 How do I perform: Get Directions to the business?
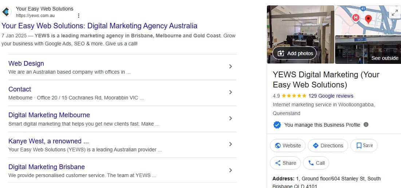(x=328, y=146)
